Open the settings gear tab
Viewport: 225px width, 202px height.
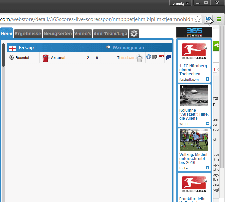click(134, 34)
